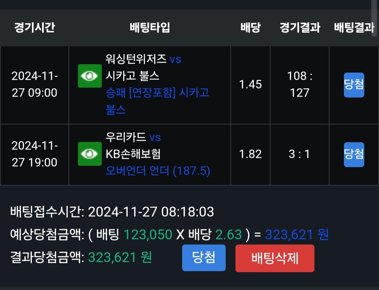Click the 2024-11-27 19:00 match time cell
Screen dimensions: 379x290
34,154
